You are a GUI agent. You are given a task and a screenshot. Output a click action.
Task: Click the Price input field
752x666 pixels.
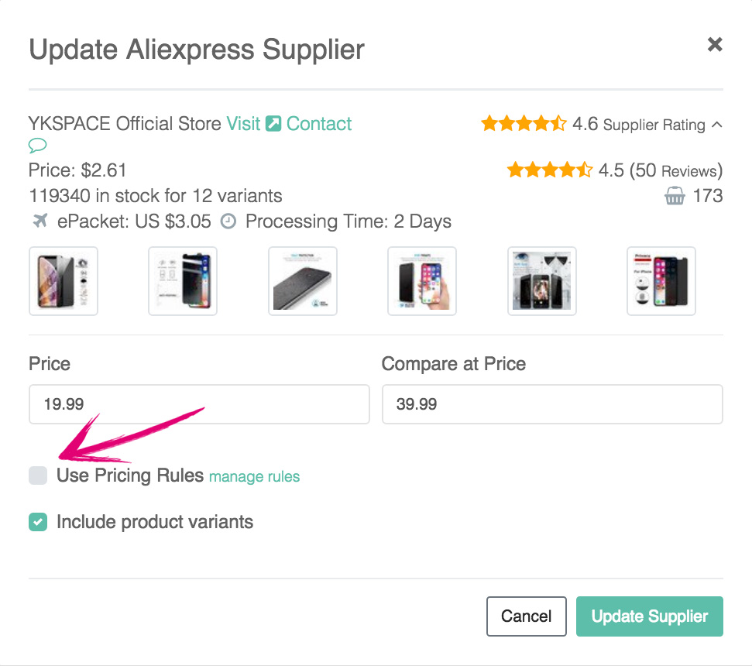click(x=199, y=403)
